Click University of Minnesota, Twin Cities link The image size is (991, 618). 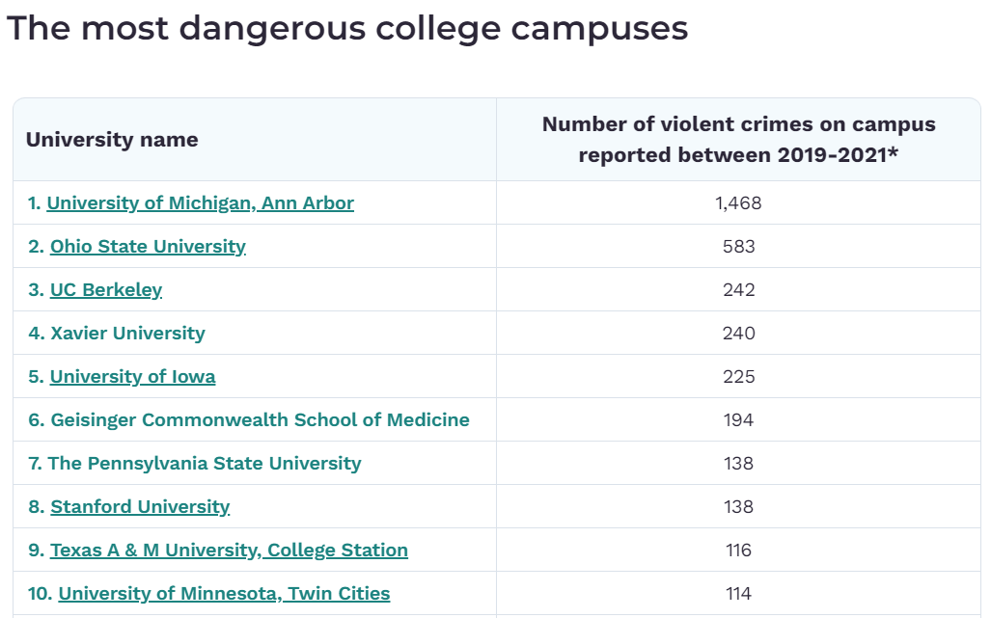pyautogui.click(x=224, y=594)
